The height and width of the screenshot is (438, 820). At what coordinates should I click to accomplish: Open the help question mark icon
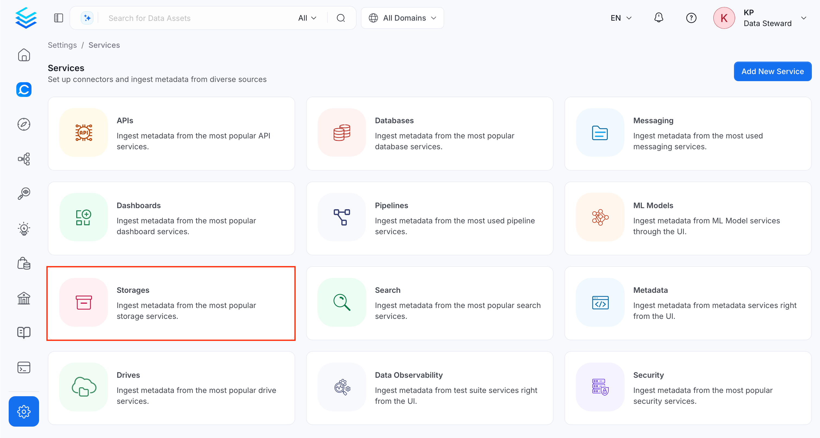point(691,18)
